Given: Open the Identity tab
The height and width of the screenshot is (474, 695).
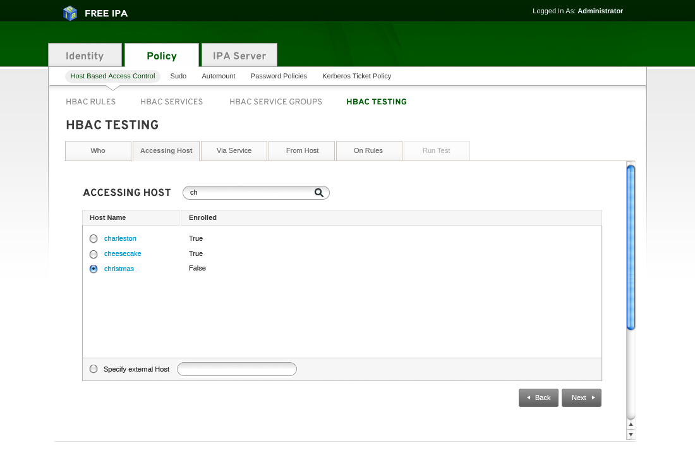Looking at the screenshot, I should click(x=85, y=56).
